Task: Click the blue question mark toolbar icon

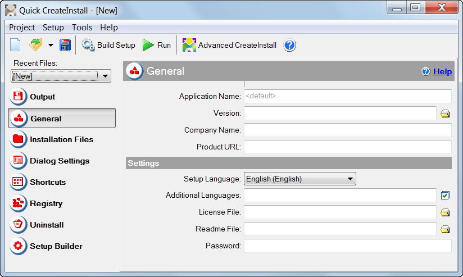Action: [x=290, y=45]
